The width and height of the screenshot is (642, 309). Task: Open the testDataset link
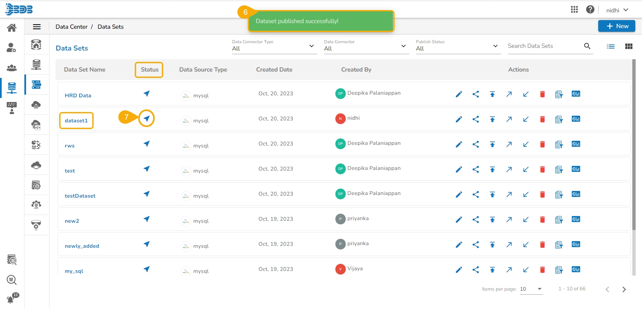(x=80, y=196)
